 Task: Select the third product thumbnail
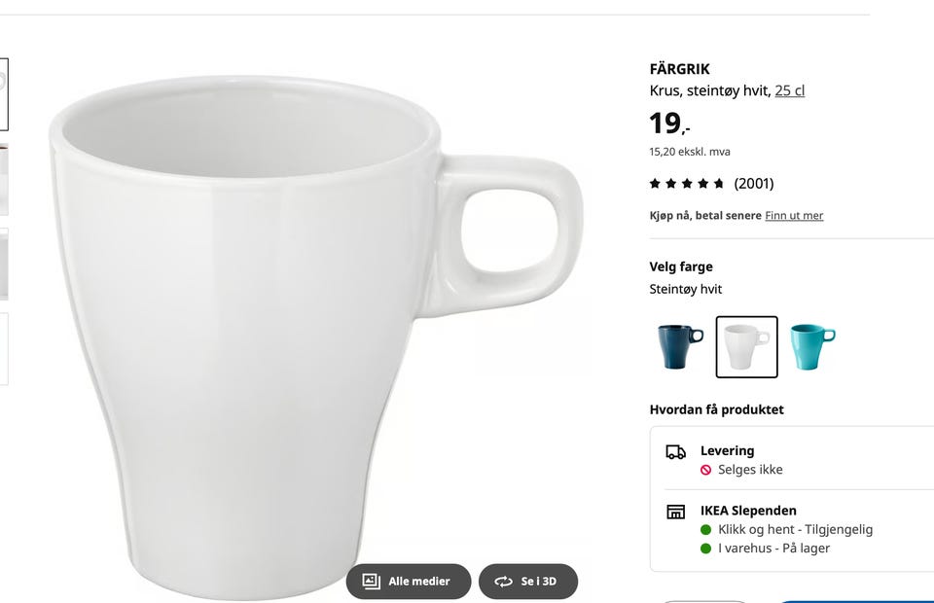3,264
